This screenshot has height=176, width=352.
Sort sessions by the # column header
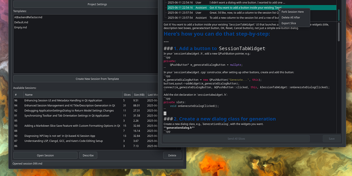pos(19,95)
